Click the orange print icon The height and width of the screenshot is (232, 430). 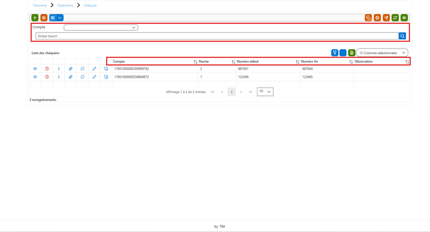[377, 18]
